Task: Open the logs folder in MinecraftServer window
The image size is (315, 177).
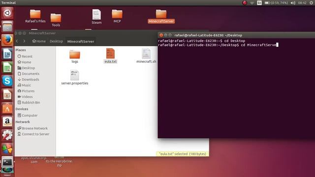Action: pos(75,57)
